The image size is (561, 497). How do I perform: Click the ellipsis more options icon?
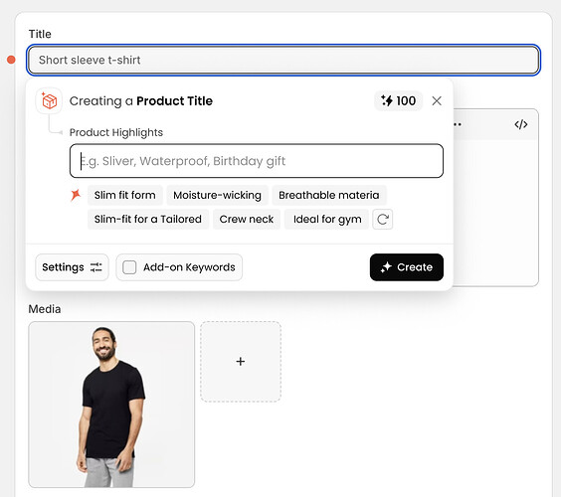pyautogui.click(x=458, y=124)
